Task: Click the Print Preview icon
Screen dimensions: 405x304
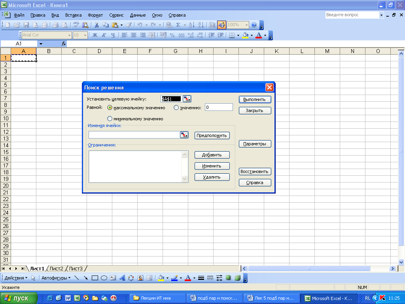Action: point(64,25)
